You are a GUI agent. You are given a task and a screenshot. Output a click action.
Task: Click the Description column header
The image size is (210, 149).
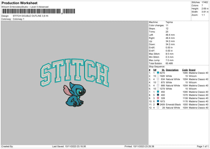tap(172, 70)
